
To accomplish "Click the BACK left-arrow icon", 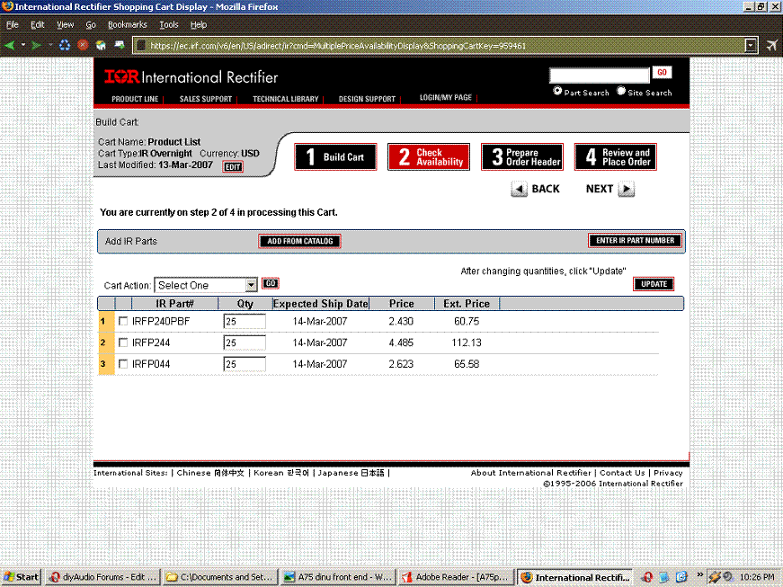I will point(520,189).
